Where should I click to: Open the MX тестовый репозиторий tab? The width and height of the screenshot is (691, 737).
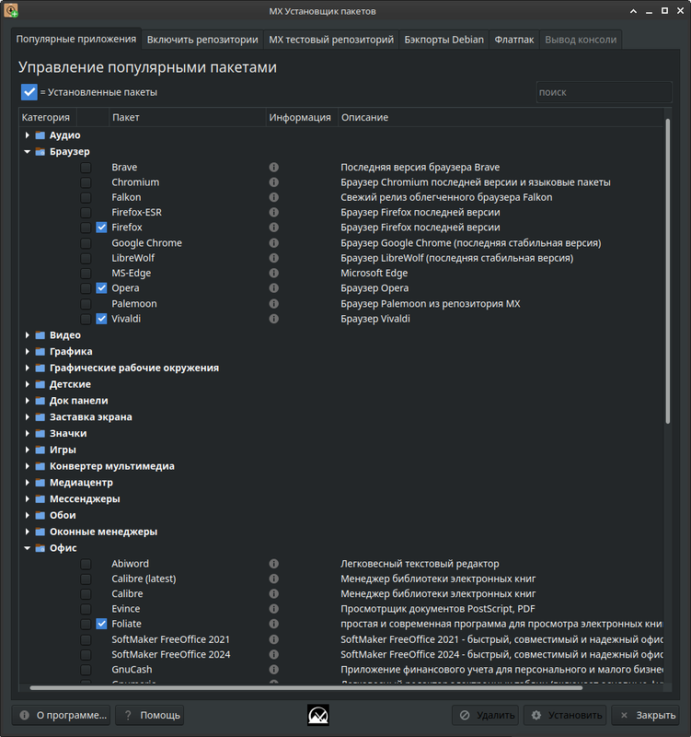coord(331,40)
